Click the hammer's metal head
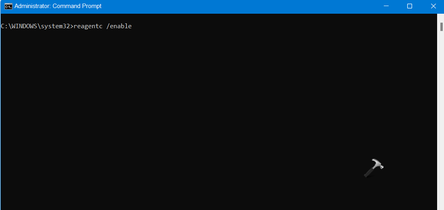444x210 pixels. (x=378, y=163)
